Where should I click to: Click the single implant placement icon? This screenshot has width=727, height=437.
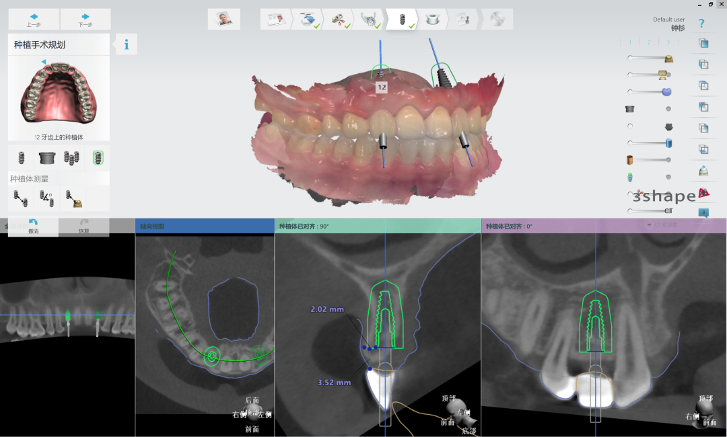coord(20,158)
